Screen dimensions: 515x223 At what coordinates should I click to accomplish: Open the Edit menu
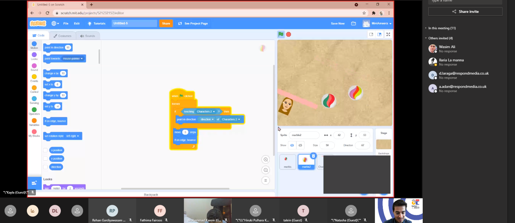[77, 23]
